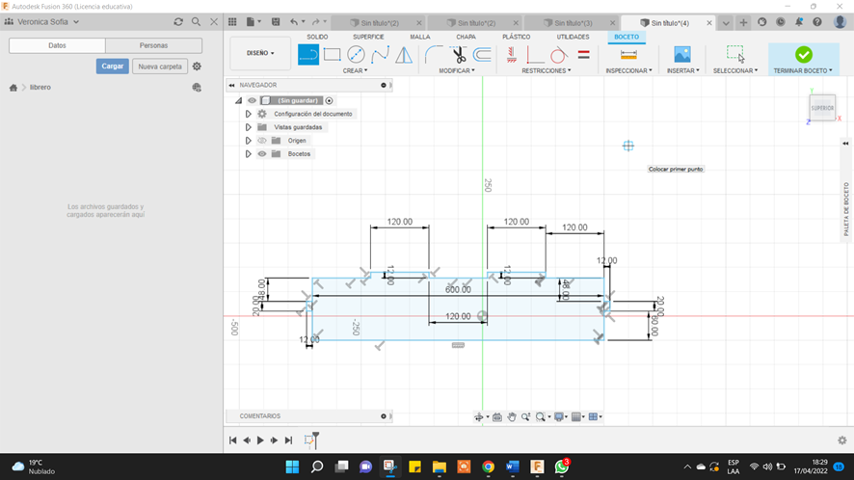Click the Nueva carpeta button
This screenshot has width=854, height=480.
point(160,67)
